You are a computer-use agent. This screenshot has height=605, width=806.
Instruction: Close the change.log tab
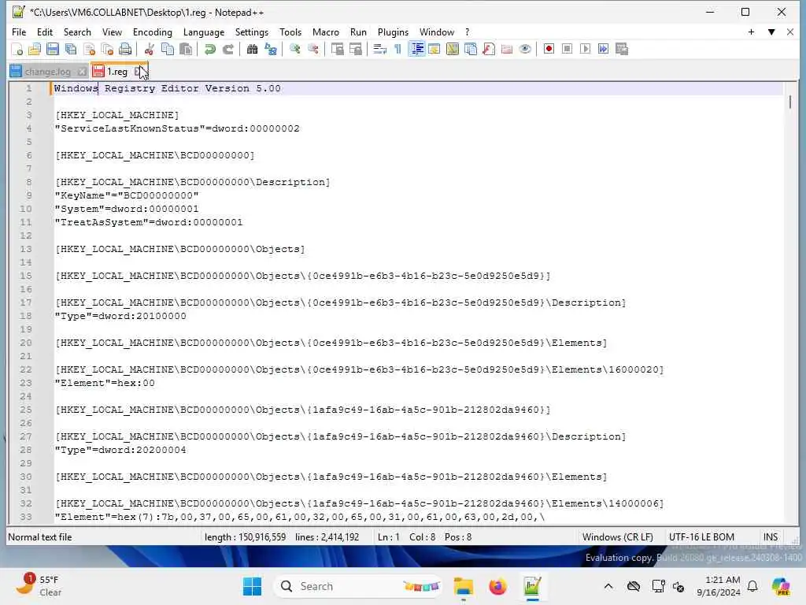pos(82,72)
